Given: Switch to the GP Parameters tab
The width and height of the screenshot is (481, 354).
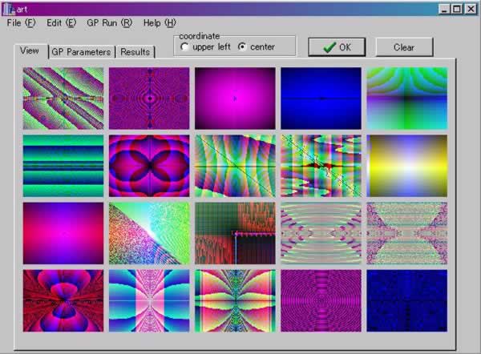Looking at the screenshot, I should (81, 52).
